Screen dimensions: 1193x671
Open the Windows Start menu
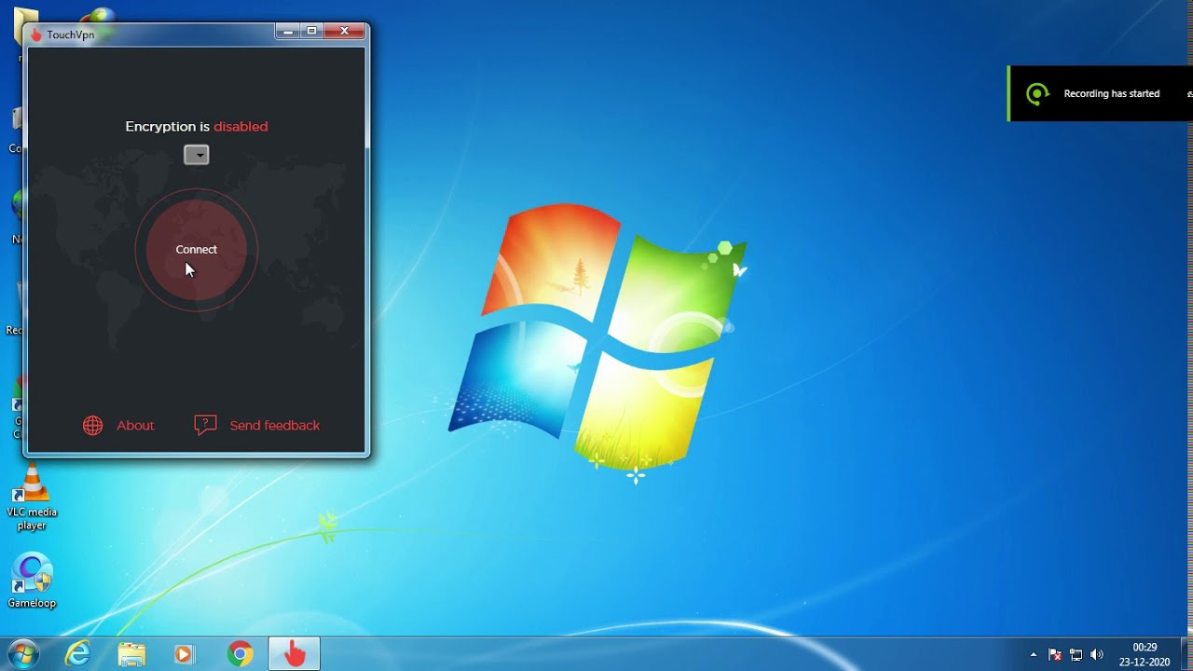(23, 654)
